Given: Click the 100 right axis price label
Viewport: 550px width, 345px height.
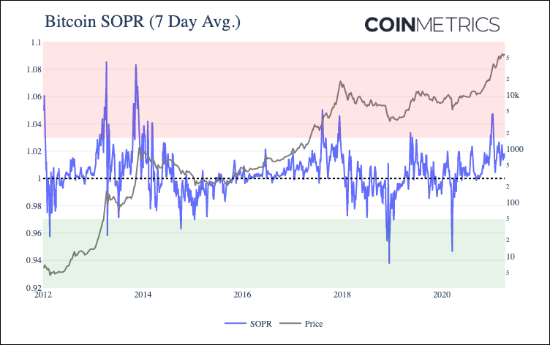Looking at the screenshot, I should pyautogui.click(x=513, y=202).
